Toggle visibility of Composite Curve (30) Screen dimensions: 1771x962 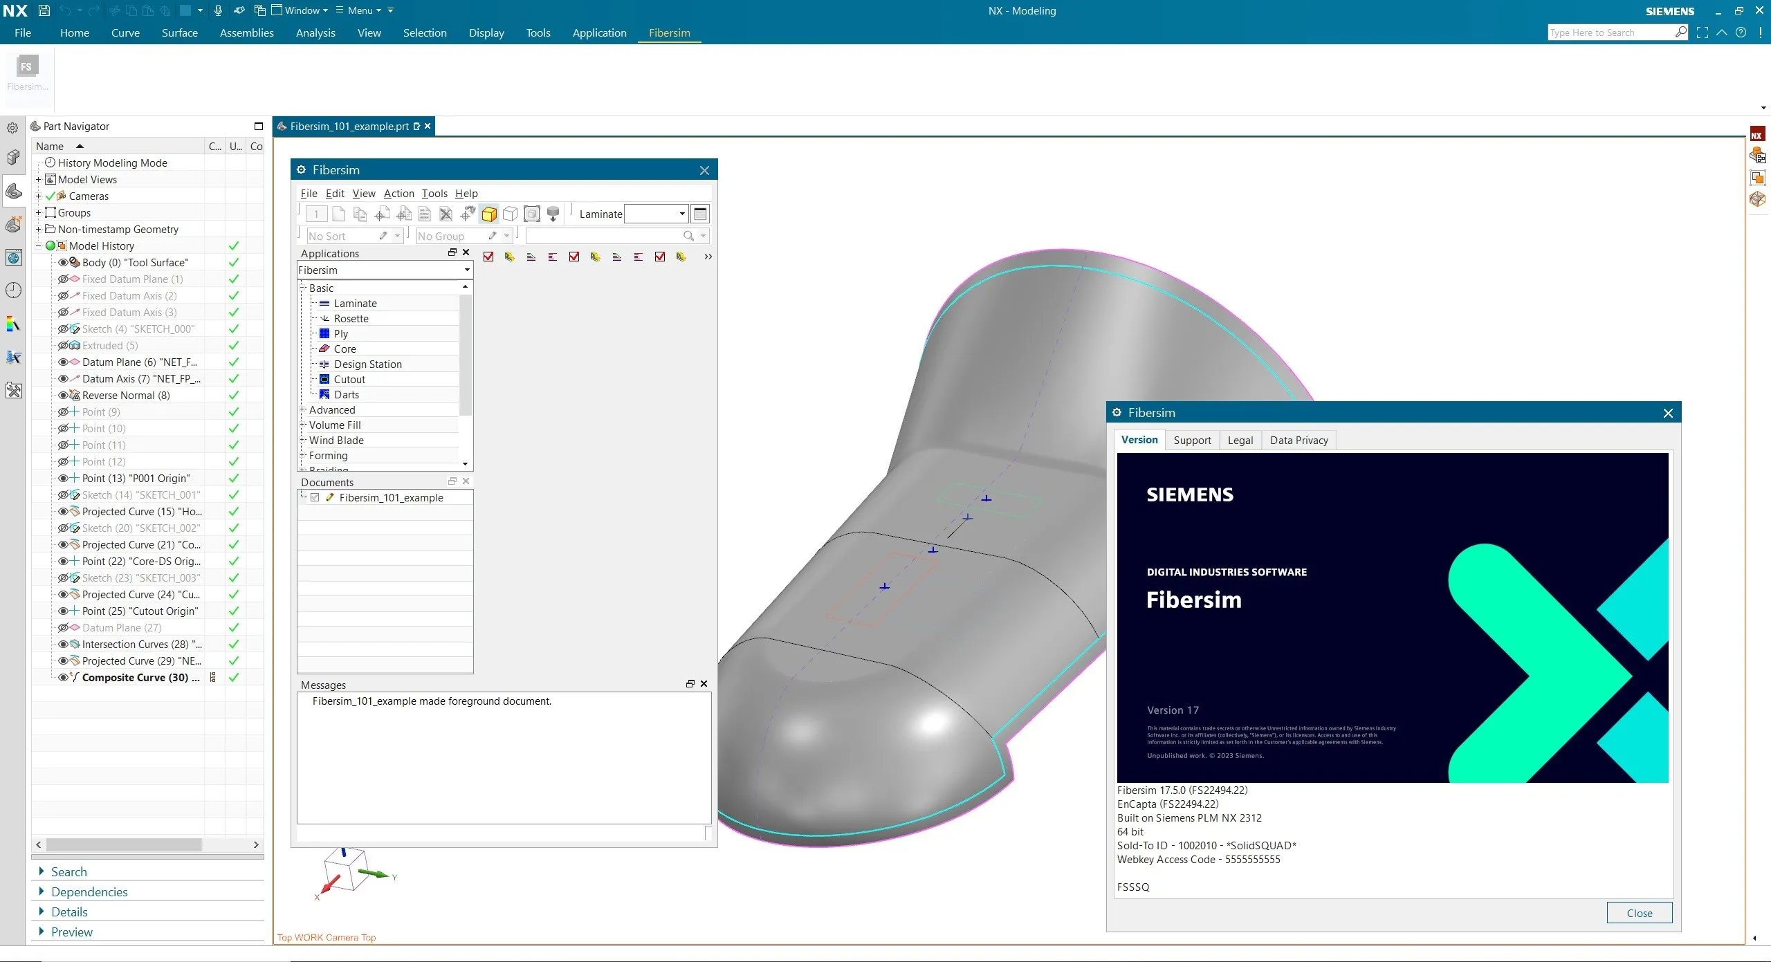click(63, 677)
